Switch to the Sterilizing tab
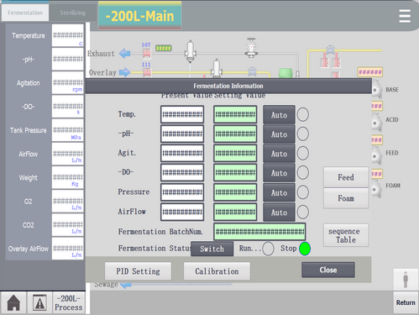The height and width of the screenshot is (315, 419). click(x=72, y=13)
